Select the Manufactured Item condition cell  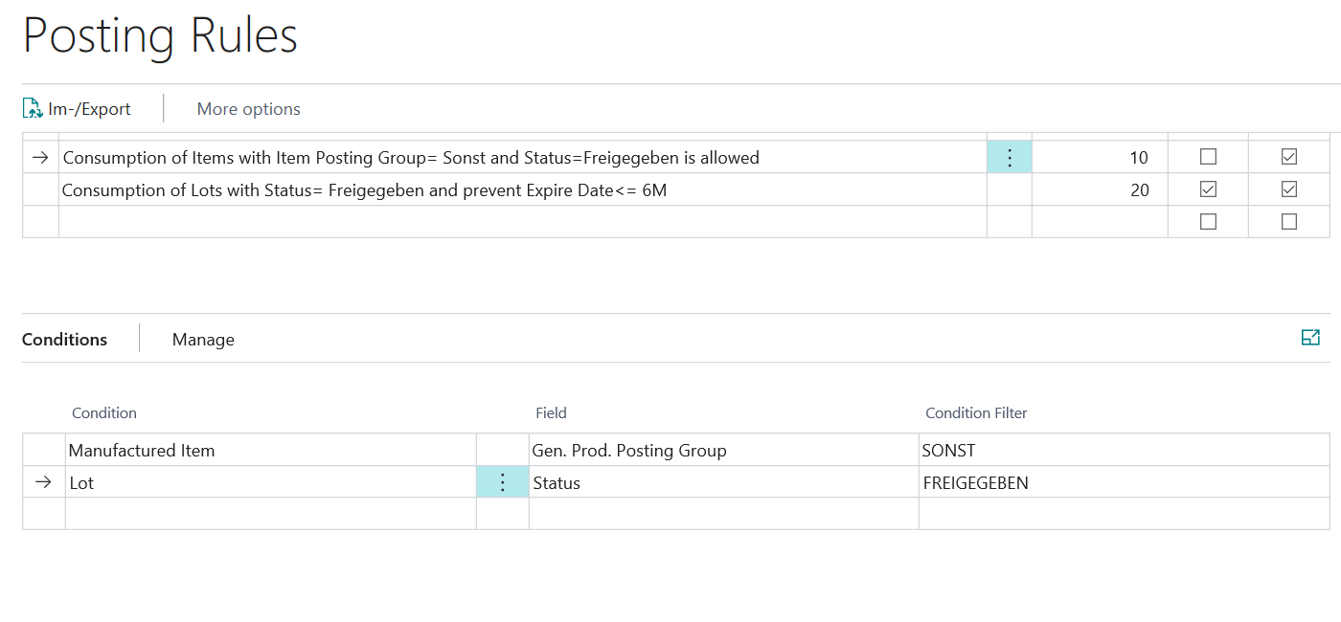point(271,450)
